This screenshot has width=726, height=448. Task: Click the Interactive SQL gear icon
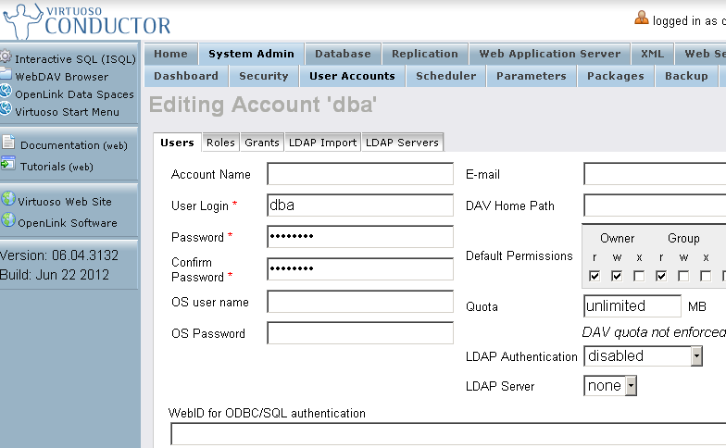[6, 57]
